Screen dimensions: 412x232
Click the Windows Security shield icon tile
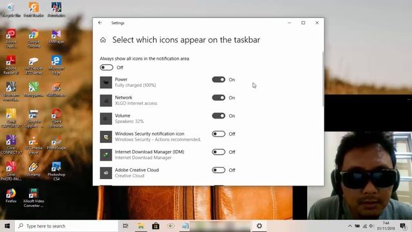106,137
